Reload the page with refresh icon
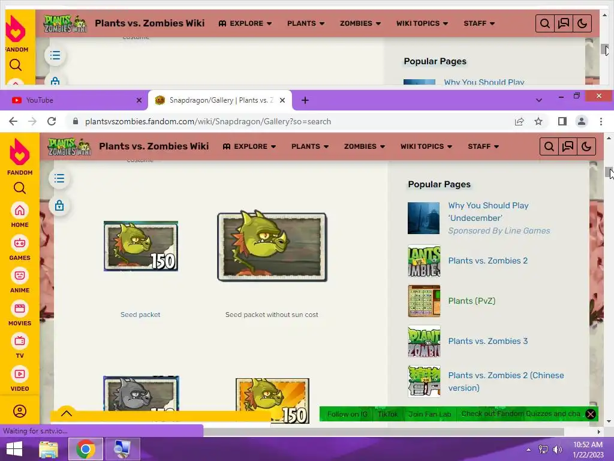Image resolution: width=614 pixels, height=461 pixels. click(x=52, y=121)
